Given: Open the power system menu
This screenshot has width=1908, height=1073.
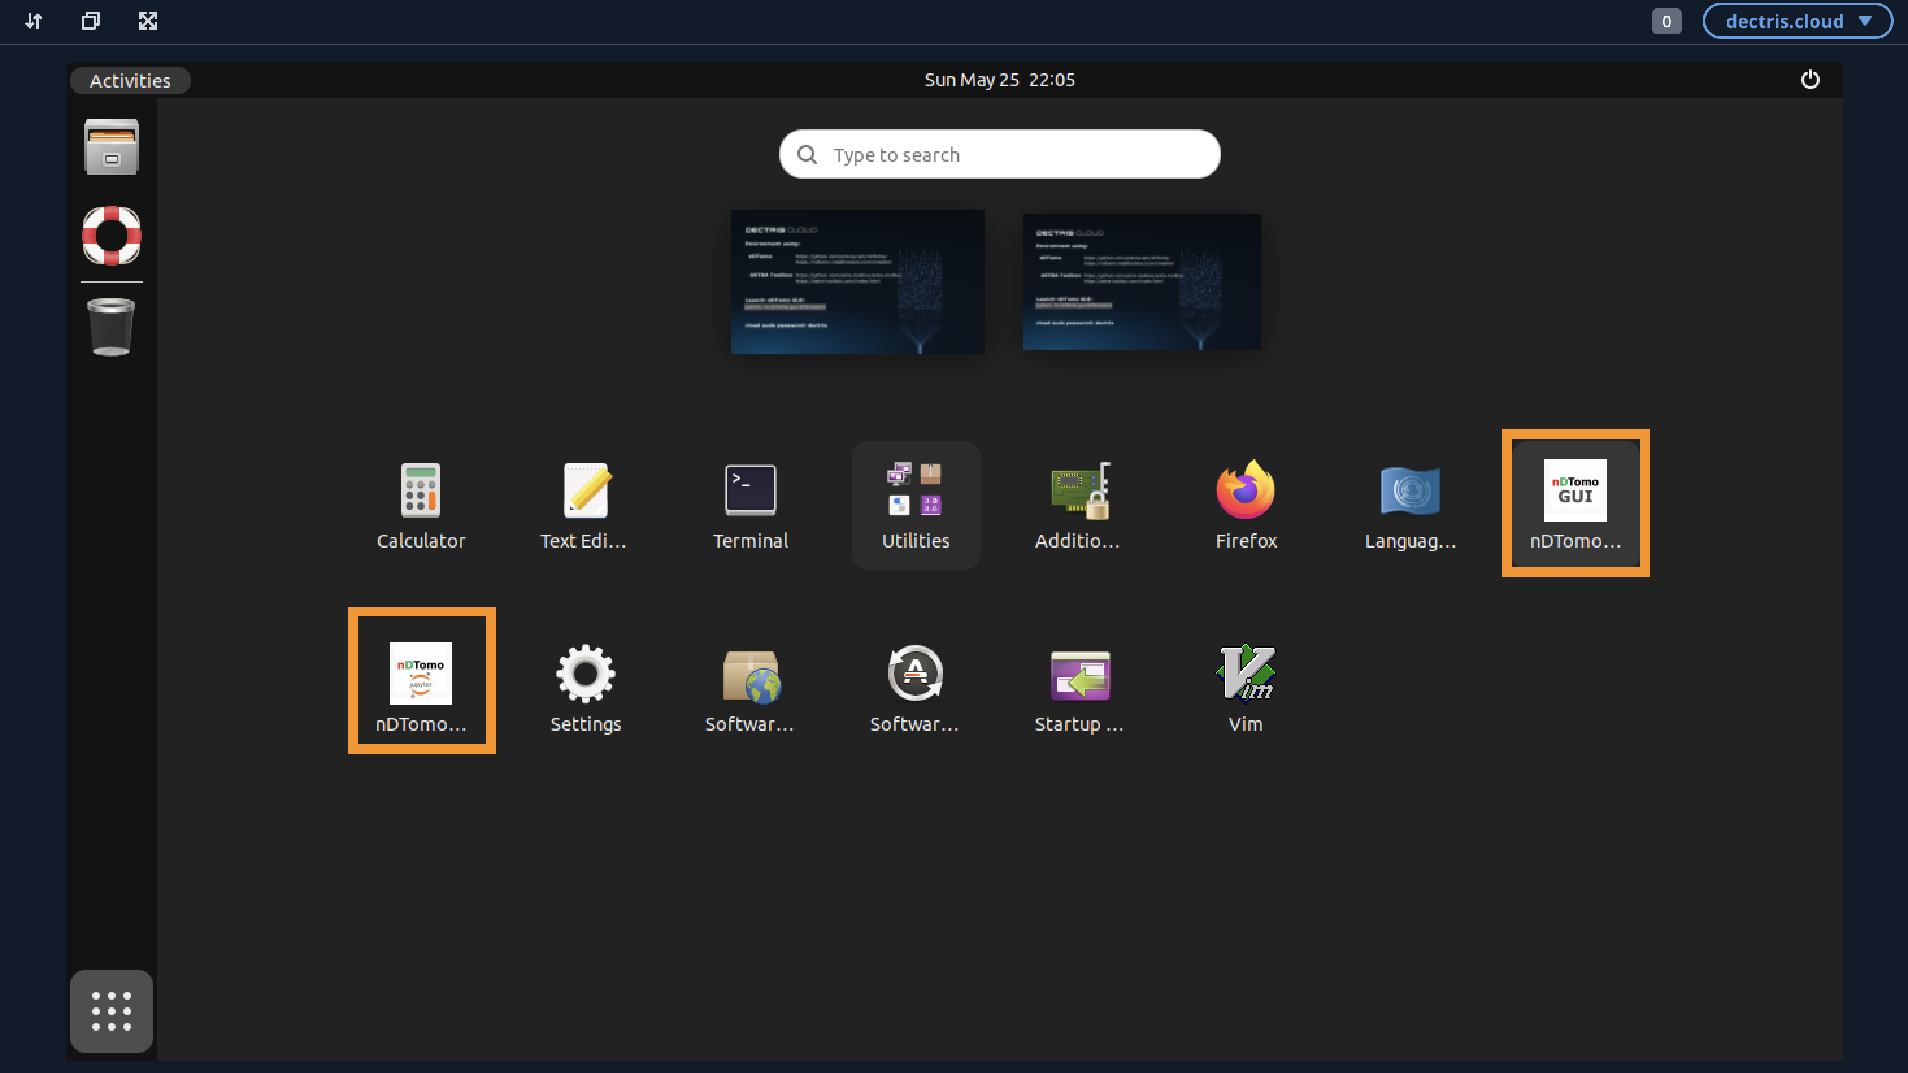Looking at the screenshot, I should (x=1809, y=80).
